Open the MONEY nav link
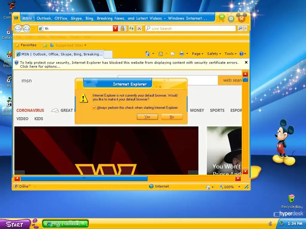This screenshot has width=306, height=229. click(197, 110)
